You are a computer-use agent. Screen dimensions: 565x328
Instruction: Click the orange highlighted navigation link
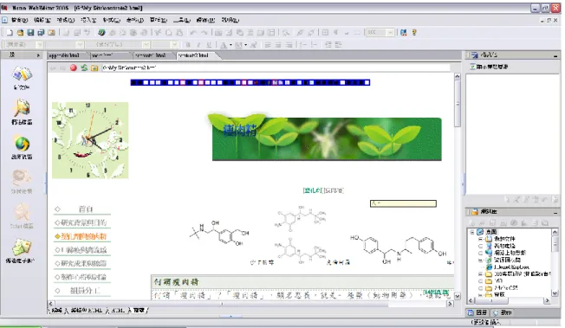pos(82,236)
